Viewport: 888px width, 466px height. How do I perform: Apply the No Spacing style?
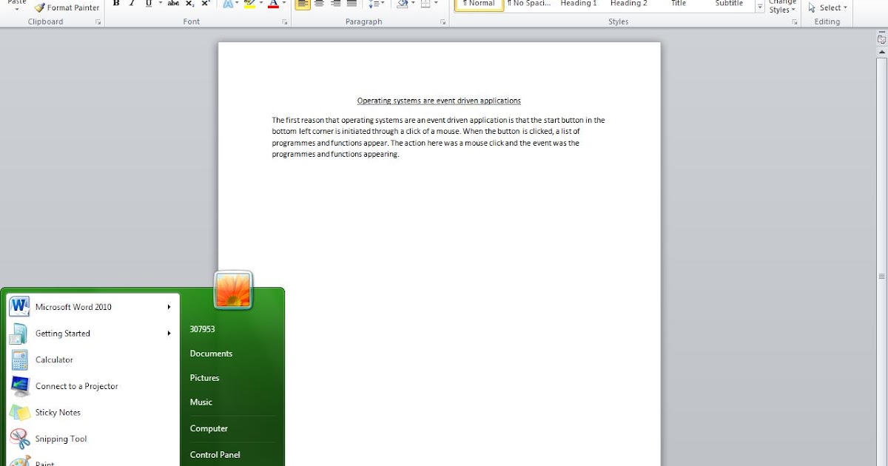coord(528,4)
